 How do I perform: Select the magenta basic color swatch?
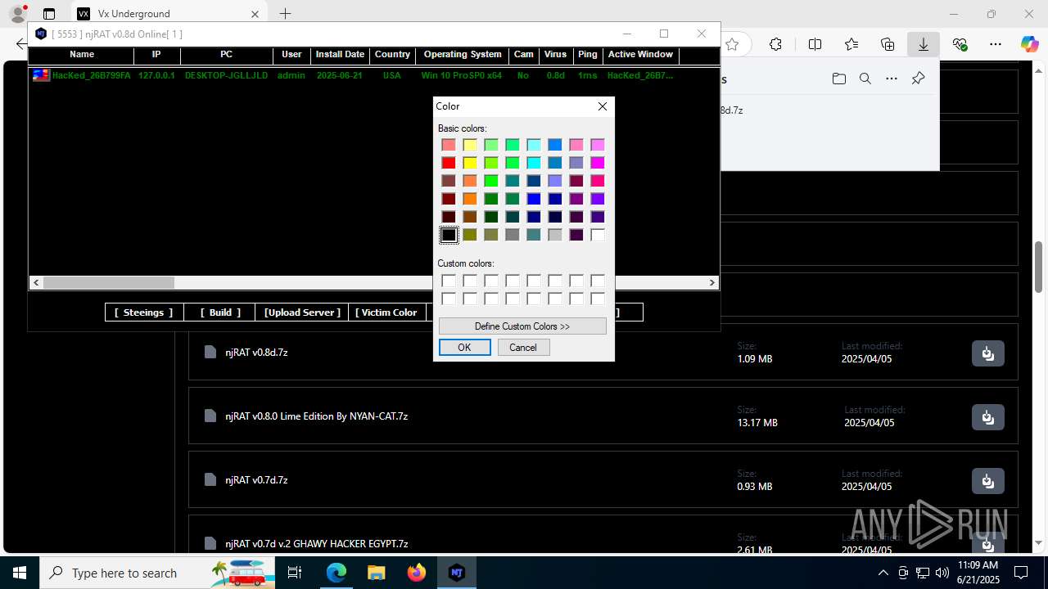click(x=598, y=163)
